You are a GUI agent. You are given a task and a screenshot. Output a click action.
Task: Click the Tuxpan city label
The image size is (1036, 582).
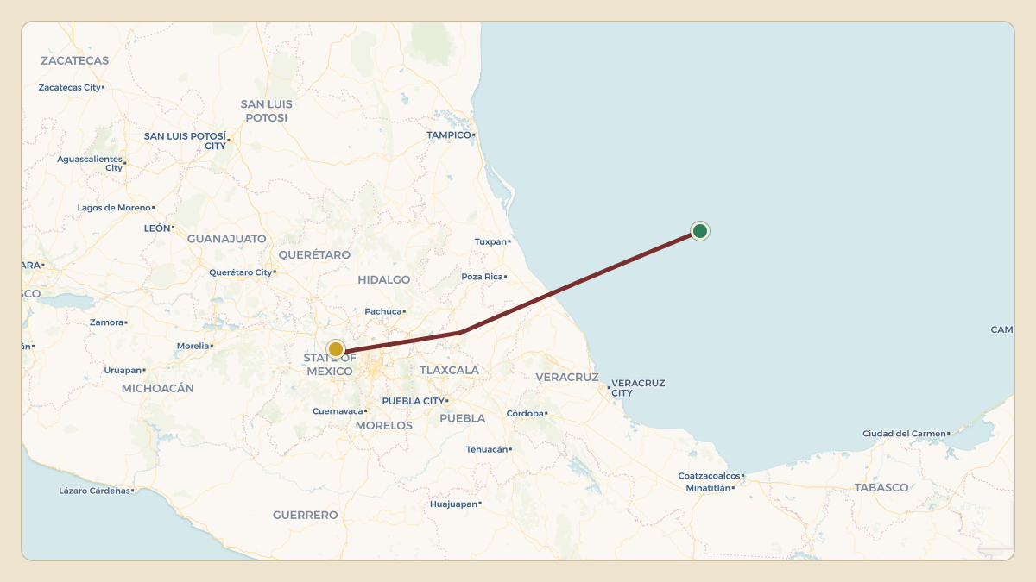coord(490,242)
